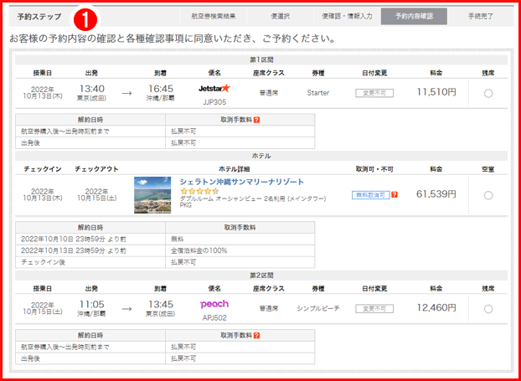Click flight number APJ502
The image size is (521, 381).
click(x=214, y=318)
